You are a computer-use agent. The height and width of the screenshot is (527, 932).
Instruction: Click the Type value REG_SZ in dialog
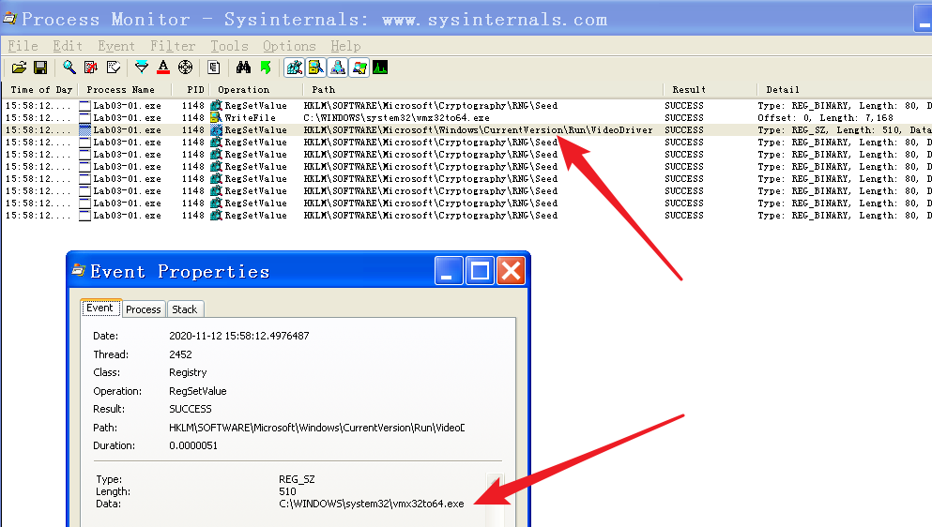pyautogui.click(x=297, y=479)
